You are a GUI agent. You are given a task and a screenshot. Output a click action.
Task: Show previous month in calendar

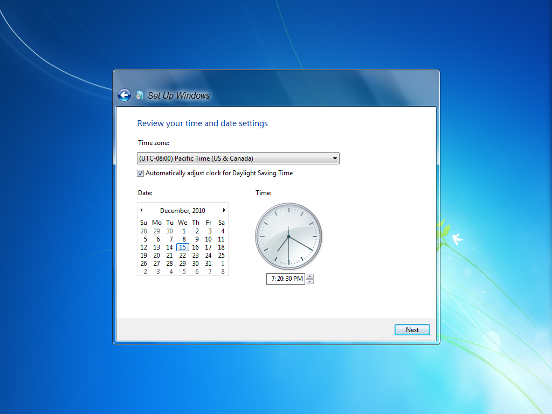[142, 210]
